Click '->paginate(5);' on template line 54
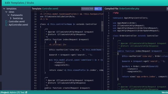Viewport: 168px width, 94px height. click(x=62, y=65)
